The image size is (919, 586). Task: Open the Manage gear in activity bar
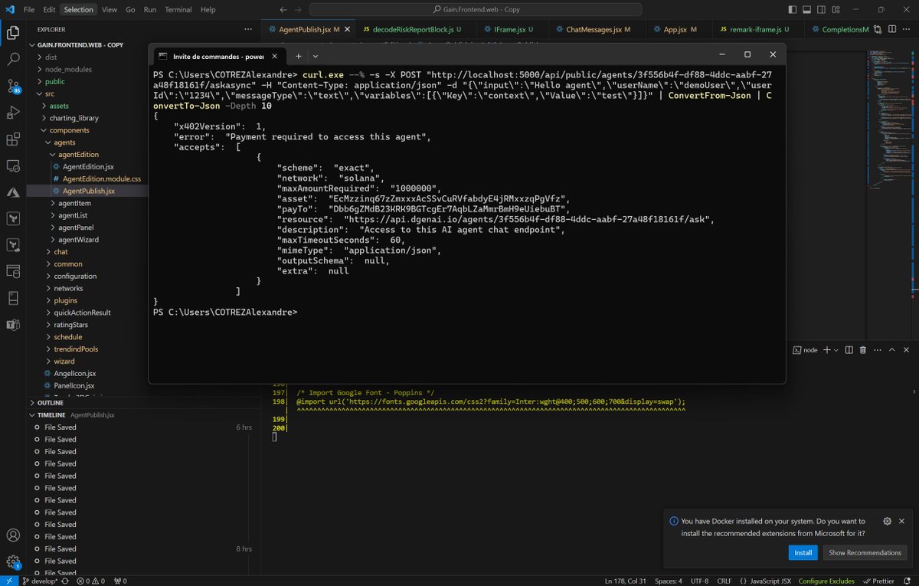click(x=13, y=561)
